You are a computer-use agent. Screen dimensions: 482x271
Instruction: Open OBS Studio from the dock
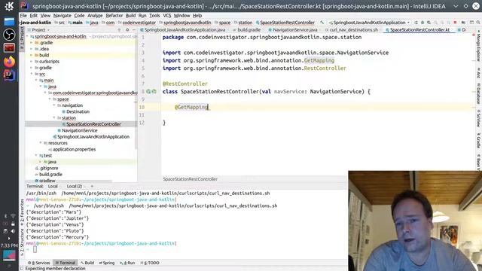tap(9, 35)
